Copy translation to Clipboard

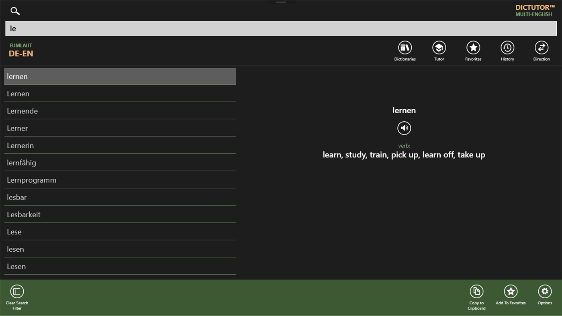(x=476, y=292)
